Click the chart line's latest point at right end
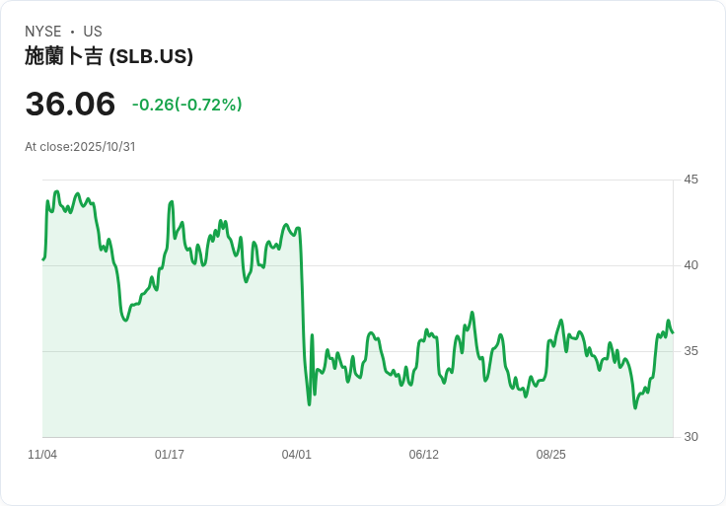726x506 pixels. 672,332
